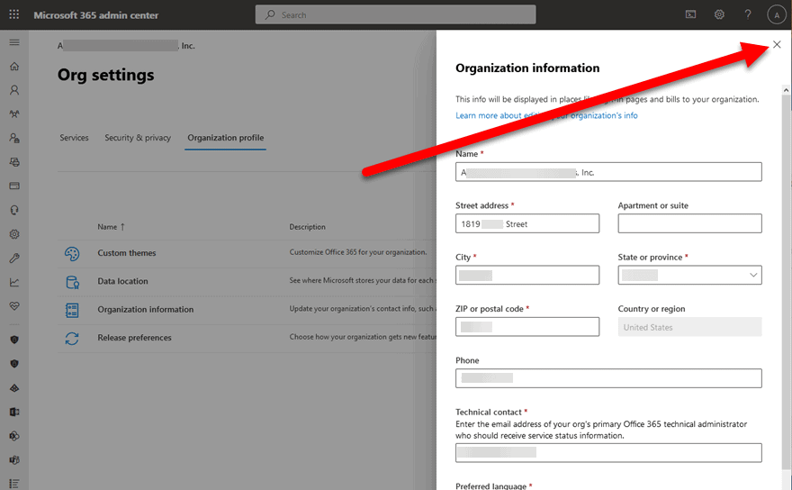Image resolution: width=792 pixels, height=490 pixels.
Task: Go to Home in the sidebar
Action: click(x=14, y=67)
